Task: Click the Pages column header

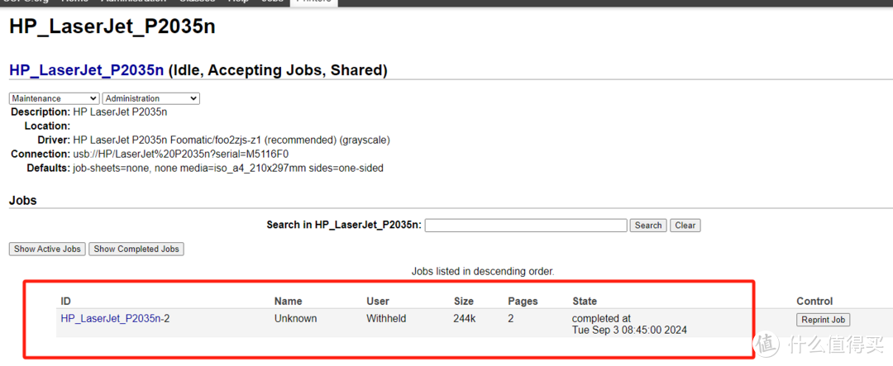Action: 523,302
